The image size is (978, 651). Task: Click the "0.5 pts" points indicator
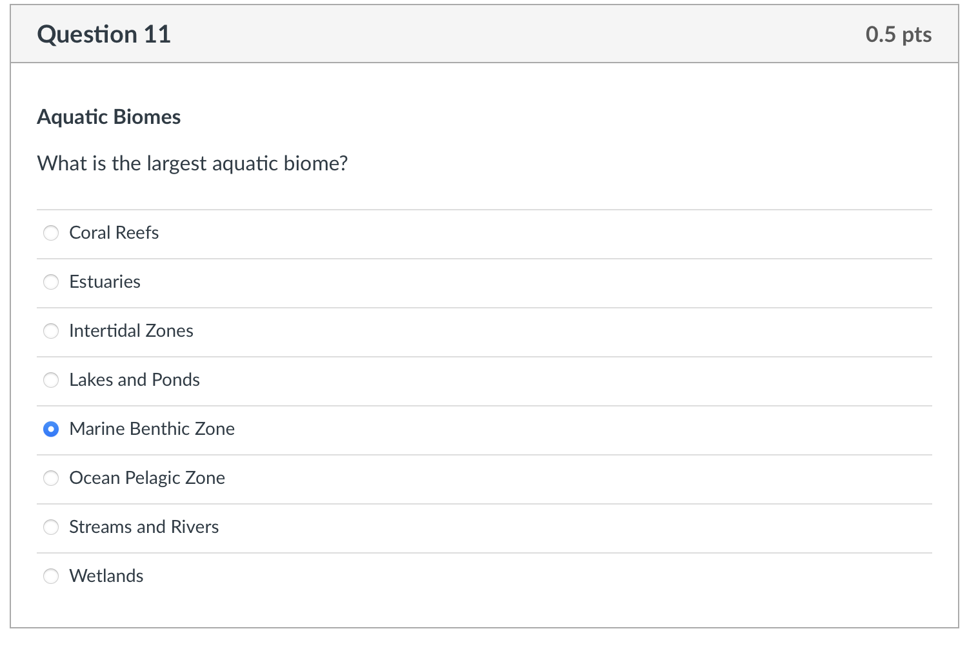pos(898,34)
